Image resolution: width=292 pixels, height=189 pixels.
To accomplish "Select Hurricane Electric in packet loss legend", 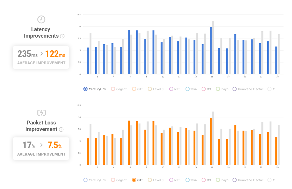I will 248,180.
